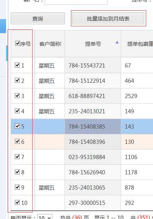The width and height of the screenshot is (153, 219).
Task: Select bill number 784-15543721
Action: [87, 66]
